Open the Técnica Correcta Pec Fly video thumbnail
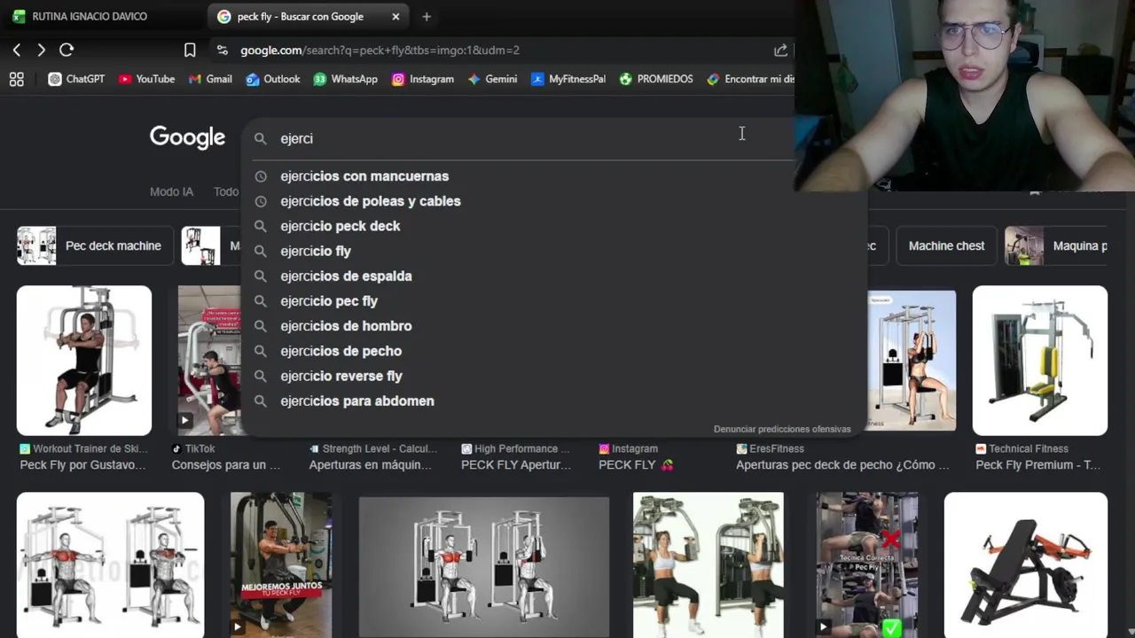Image resolution: width=1135 pixels, height=638 pixels. coord(867,565)
